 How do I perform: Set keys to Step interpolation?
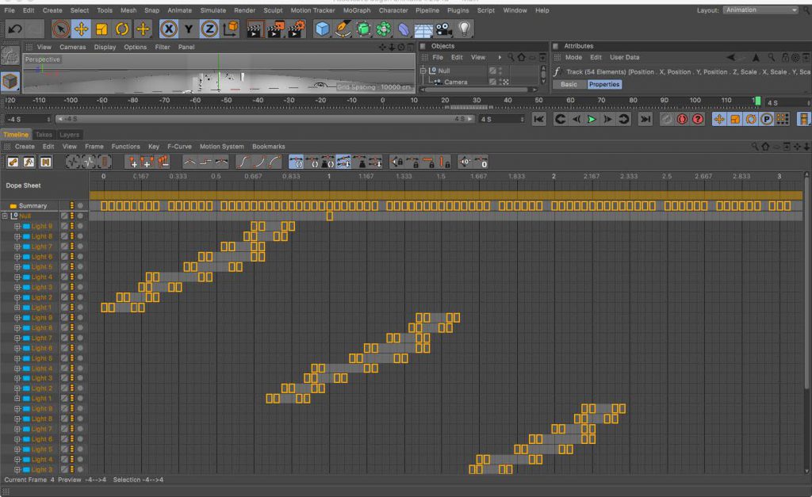pyautogui.click(x=205, y=162)
